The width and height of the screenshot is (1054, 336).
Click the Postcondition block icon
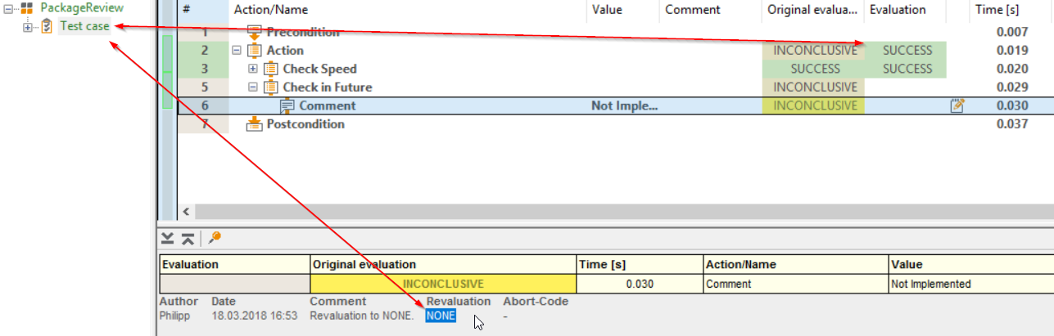click(254, 124)
